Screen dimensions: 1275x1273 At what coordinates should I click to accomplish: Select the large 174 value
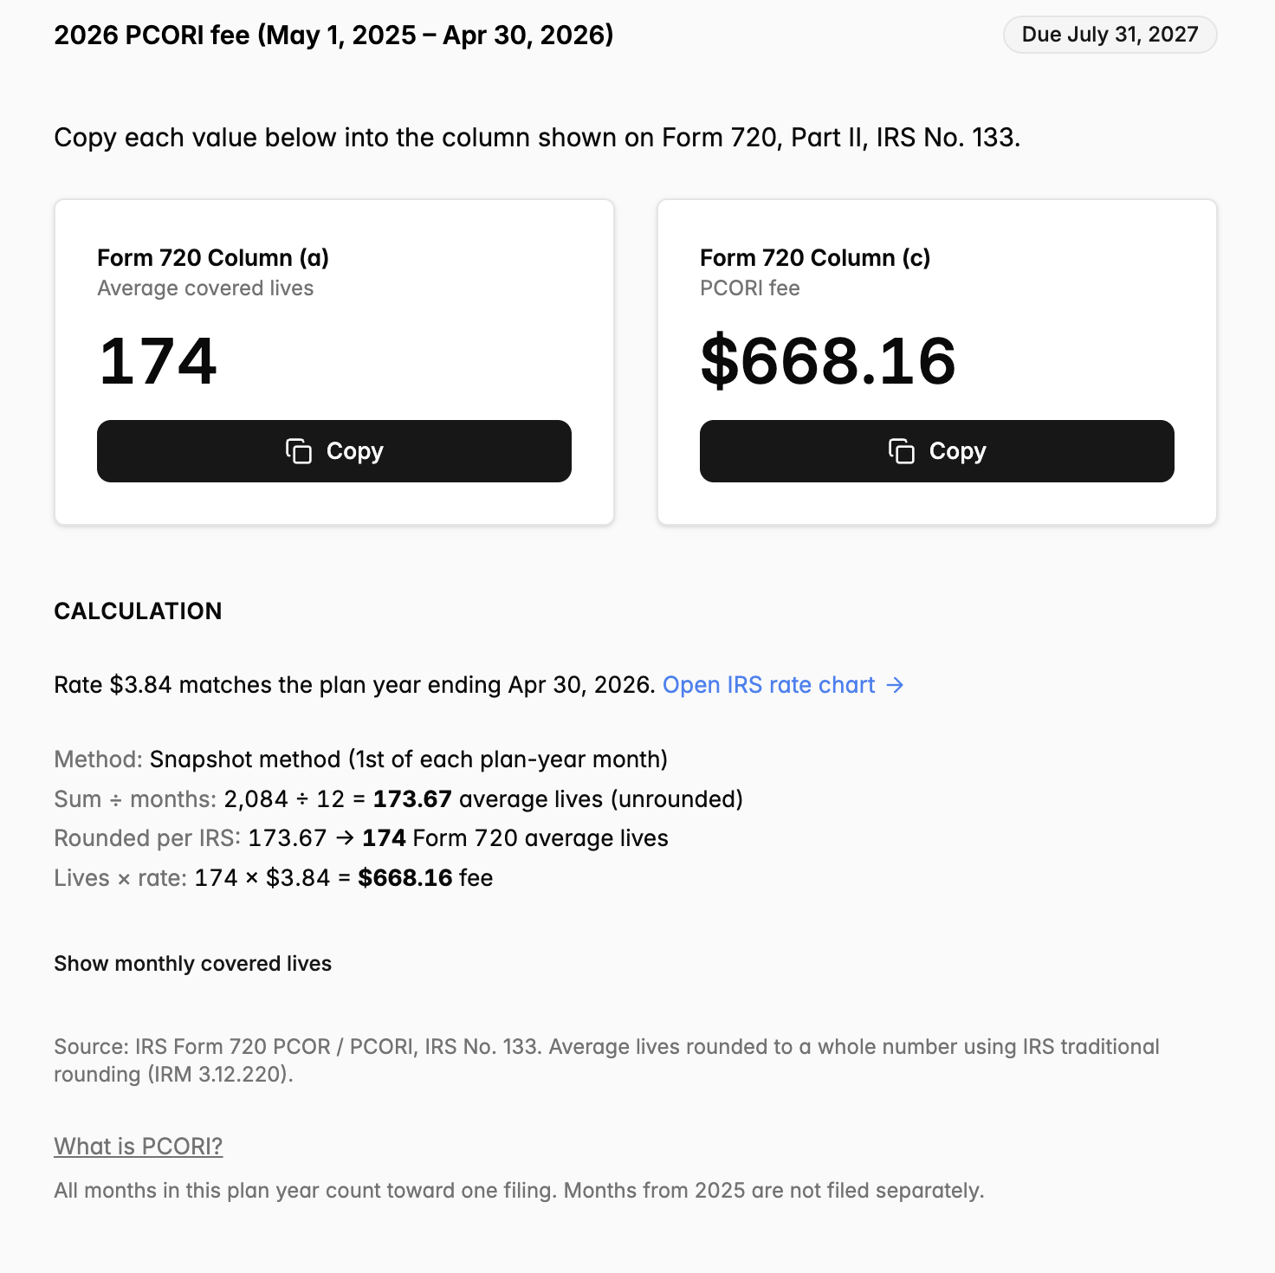(x=158, y=361)
